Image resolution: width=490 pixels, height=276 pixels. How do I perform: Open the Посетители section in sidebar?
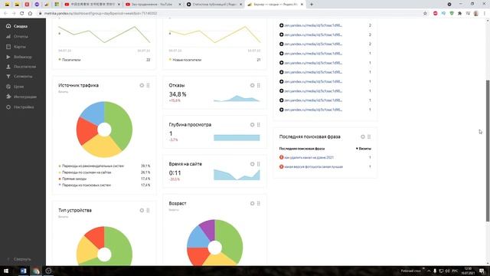(21, 67)
